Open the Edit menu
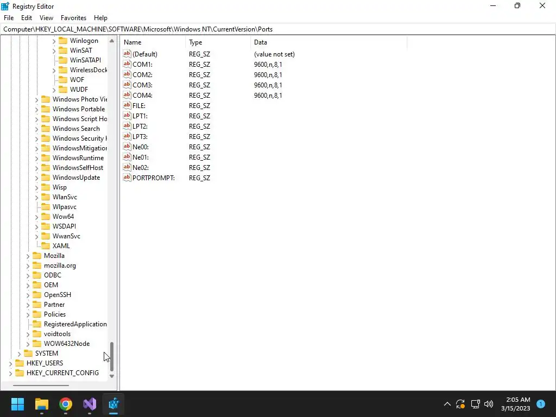Image resolution: width=556 pixels, height=417 pixels. 27,18
